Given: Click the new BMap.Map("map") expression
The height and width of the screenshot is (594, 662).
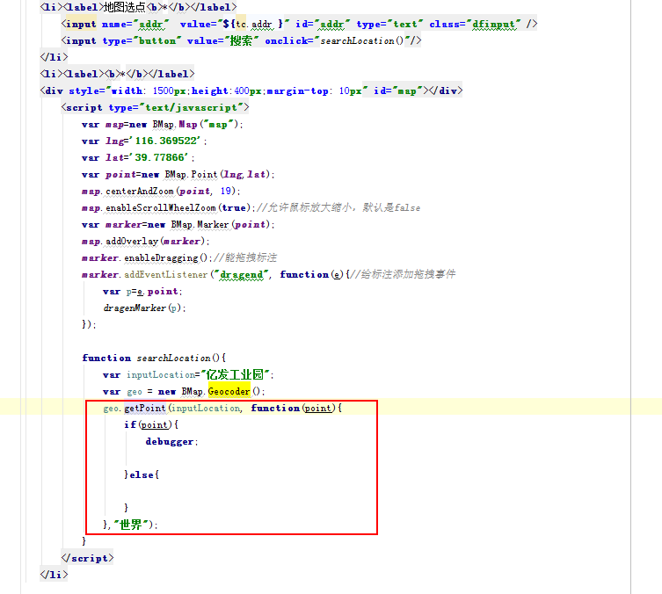Looking at the screenshot, I should point(184,125).
